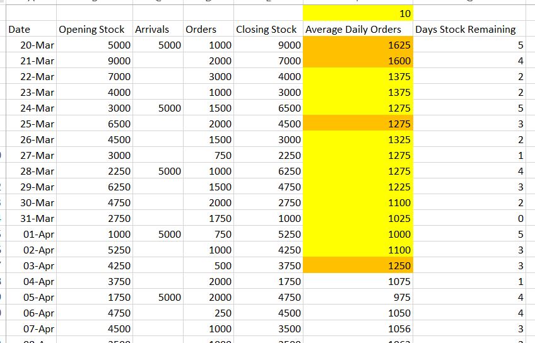Select the yellow cell containing 10
Image resolution: width=535 pixels, height=343 pixels.
pyautogui.click(x=358, y=13)
